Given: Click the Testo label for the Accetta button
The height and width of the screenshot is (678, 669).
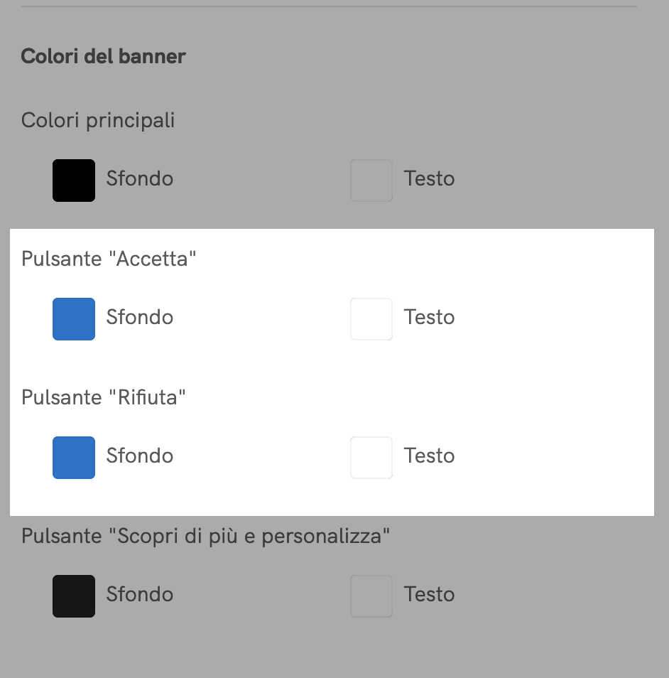Looking at the screenshot, I should (x=429, y=318).
